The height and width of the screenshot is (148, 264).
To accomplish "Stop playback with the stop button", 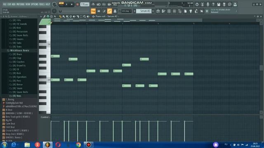I will tap(72, 5).
